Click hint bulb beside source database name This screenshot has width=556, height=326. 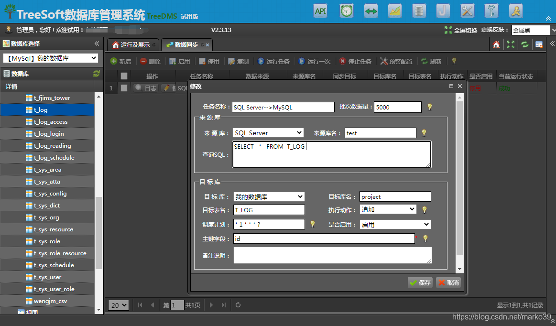[x=424, y=133]
